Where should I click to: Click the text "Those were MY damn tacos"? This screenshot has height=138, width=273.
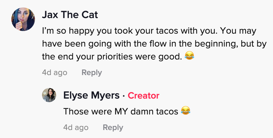[121, 111]
